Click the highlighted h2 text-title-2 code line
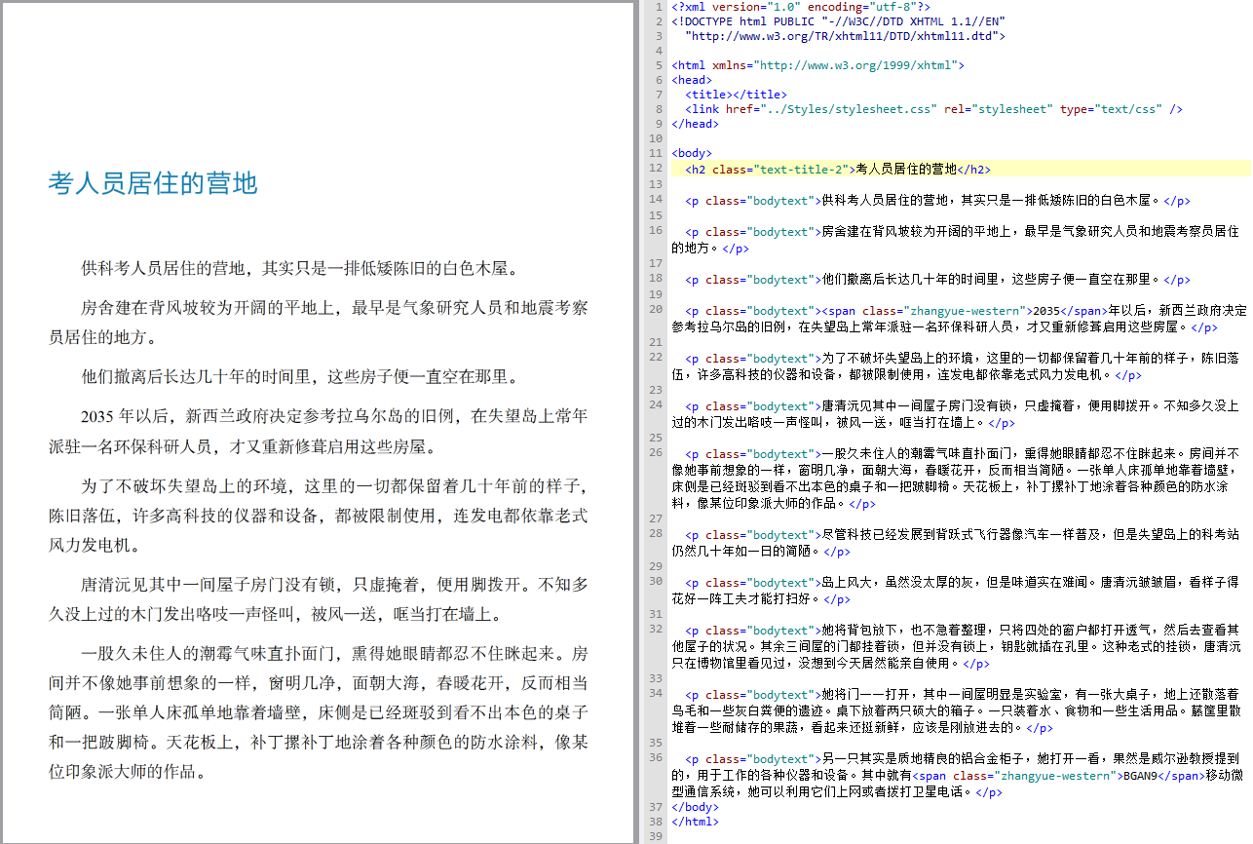 click(x=838, y=169)
